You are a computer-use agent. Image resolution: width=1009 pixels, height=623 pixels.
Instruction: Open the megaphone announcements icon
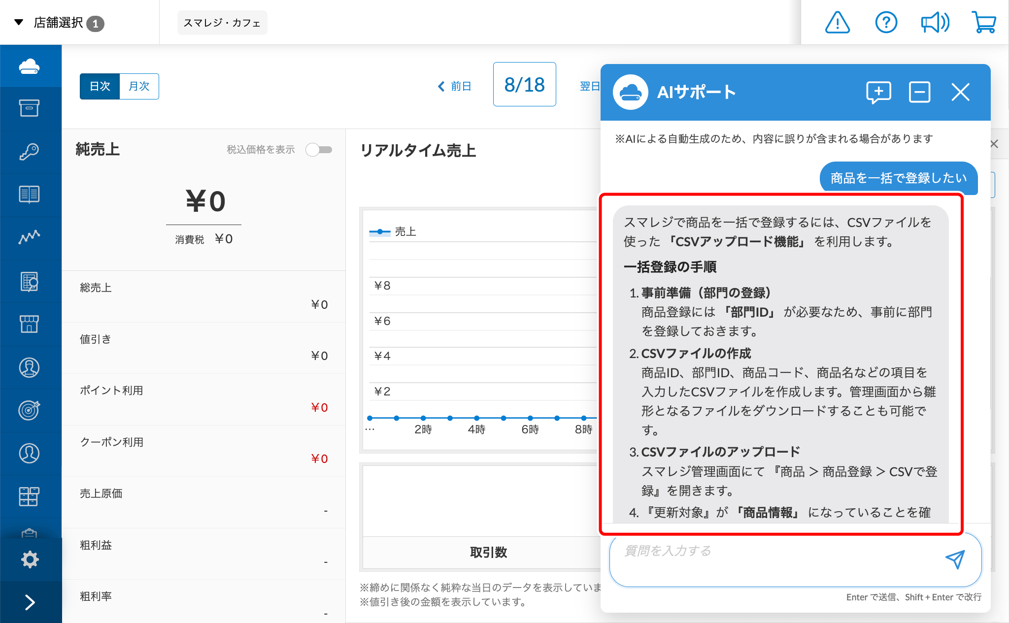coord(935,23)
